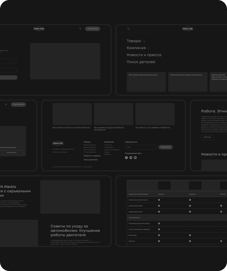
Task: Click the Premium check icon in the Stop & Go row
Action: pyautogui.click(x=221, y=241)
